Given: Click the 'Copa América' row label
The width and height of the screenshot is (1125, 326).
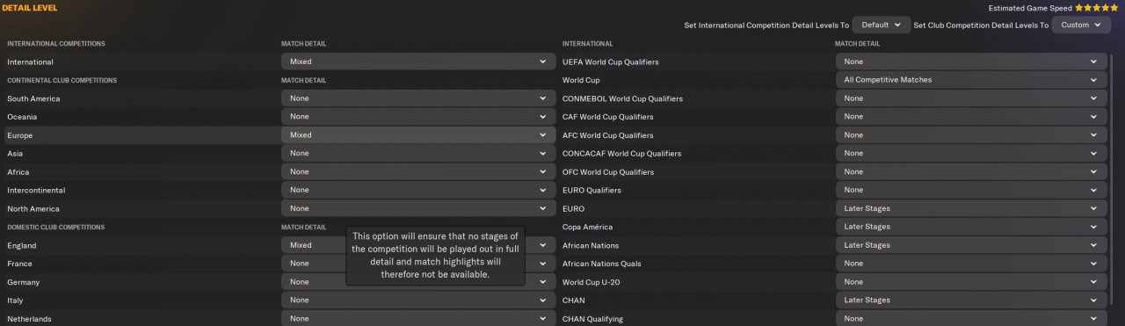Looking at the screenshot, I should pyautogui.click(x=588, y=227).
